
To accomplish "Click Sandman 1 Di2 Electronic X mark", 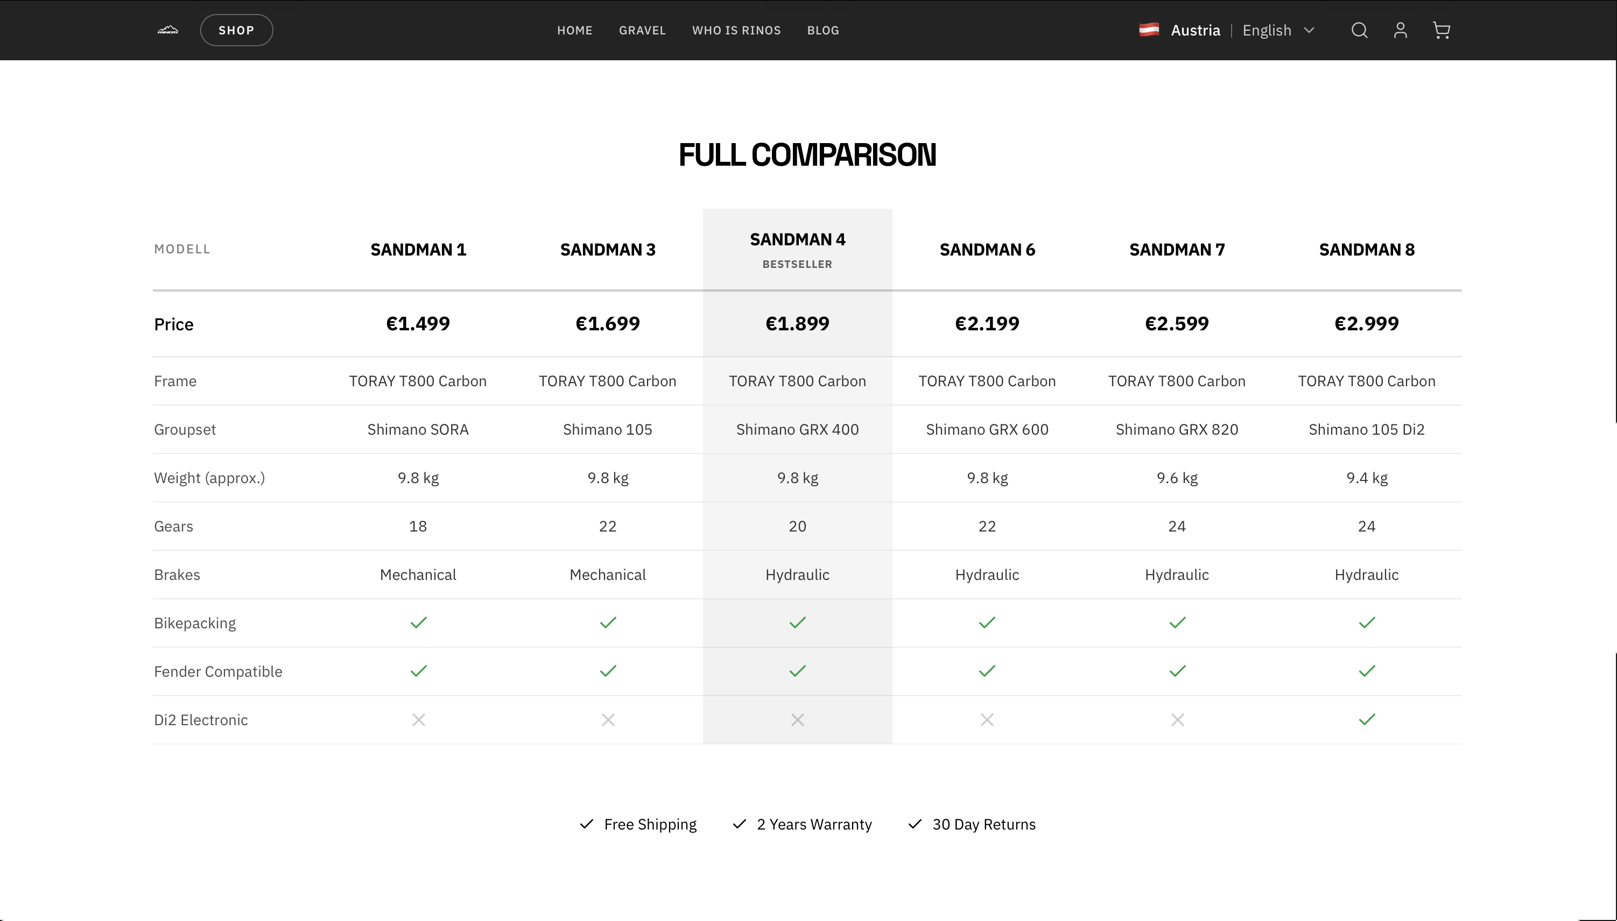I will click(419, 720).
